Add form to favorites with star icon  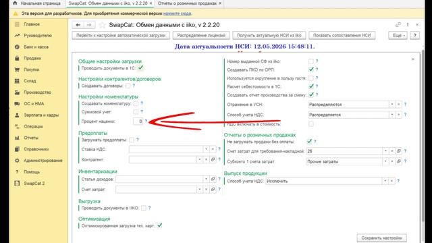[102, 25]
